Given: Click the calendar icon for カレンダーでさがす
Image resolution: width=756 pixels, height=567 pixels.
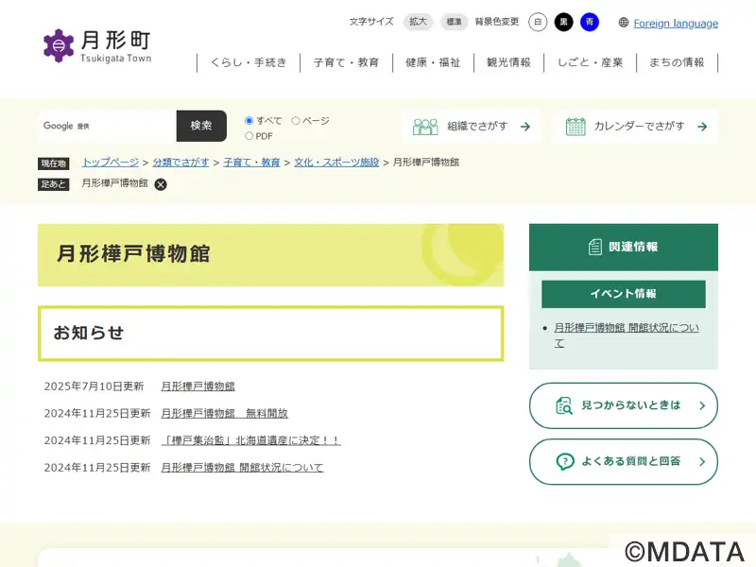Looking at the screenshot, I should coord(576,127).
